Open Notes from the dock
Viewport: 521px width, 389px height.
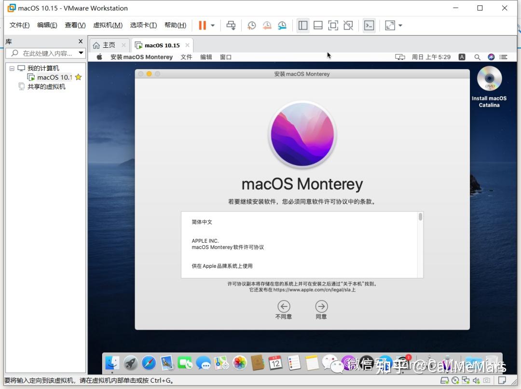pyautogui.click(x=312, y=363)
